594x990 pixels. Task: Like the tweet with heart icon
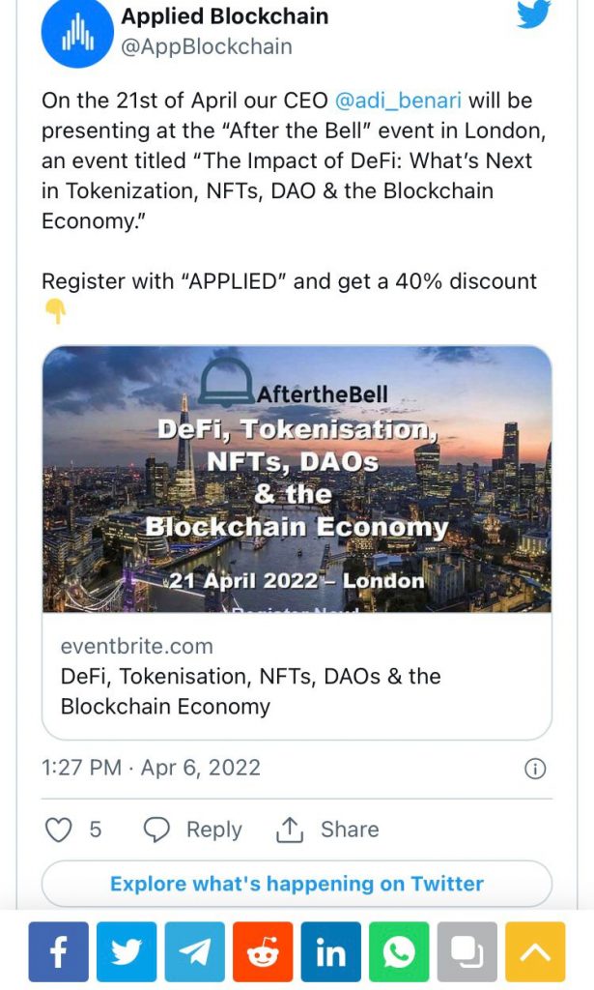[60, 830]
